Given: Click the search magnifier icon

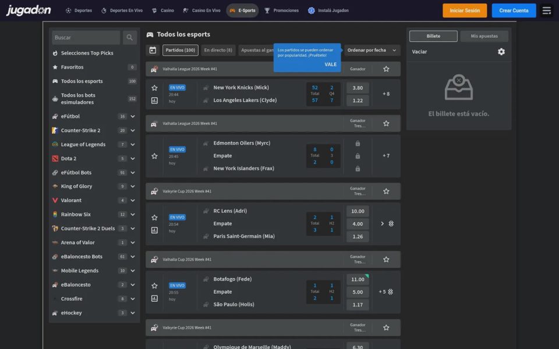Looking at the screenshot, I should pyautogui.click(x=130, y=37).
